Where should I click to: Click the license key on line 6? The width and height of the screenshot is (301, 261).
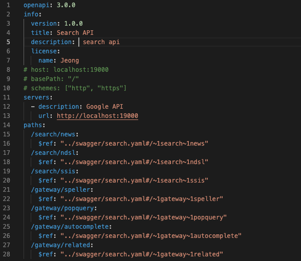coord(44,51)
